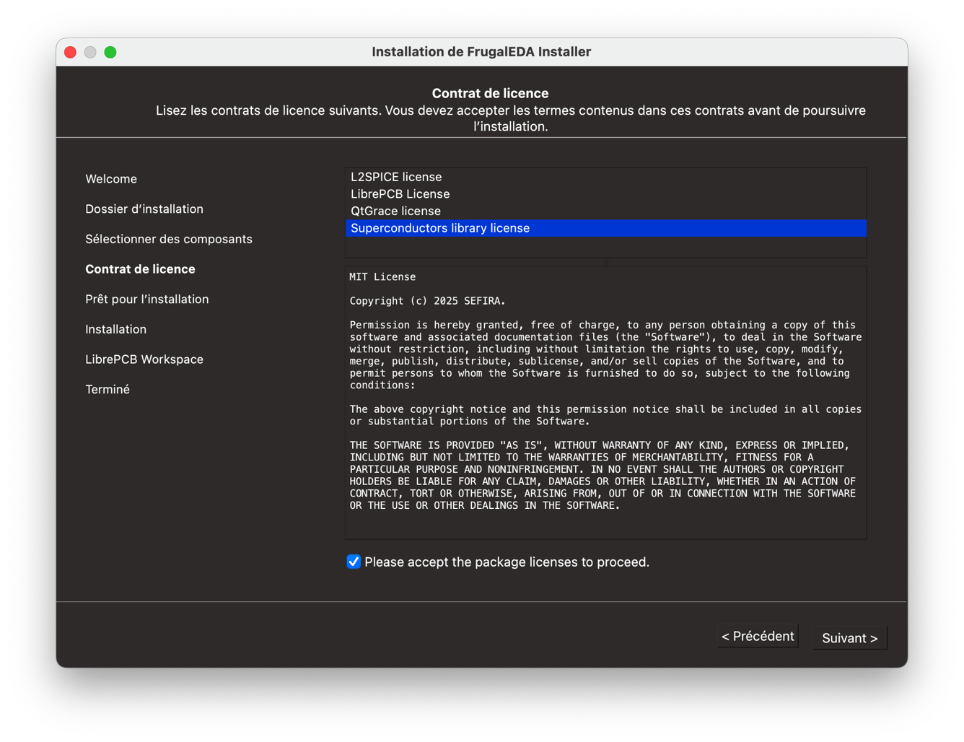
Task: Click the window title bar text
Action: tap(481, 52)
